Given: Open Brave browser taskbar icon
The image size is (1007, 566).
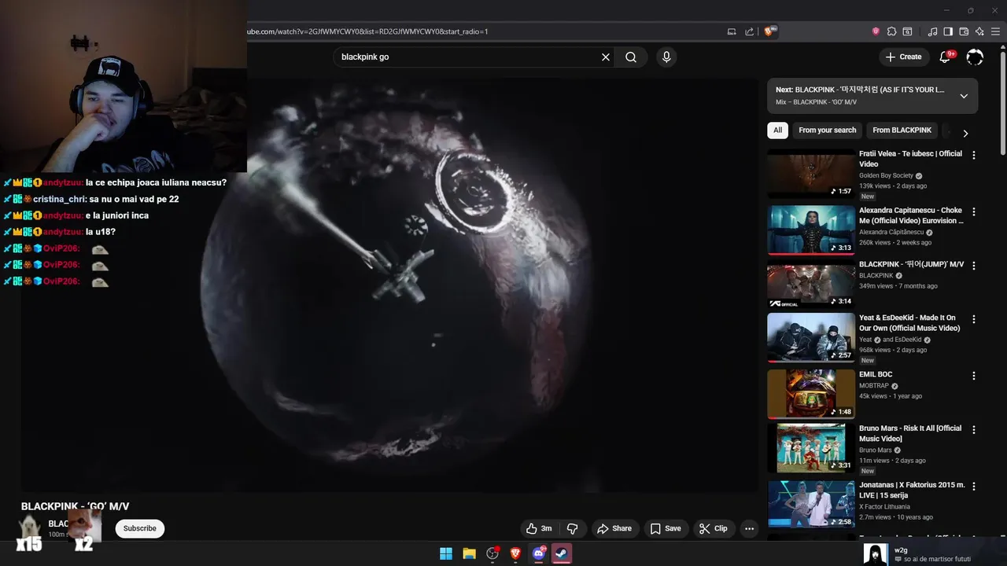Looking at the screenshot, I should [516, 553].
